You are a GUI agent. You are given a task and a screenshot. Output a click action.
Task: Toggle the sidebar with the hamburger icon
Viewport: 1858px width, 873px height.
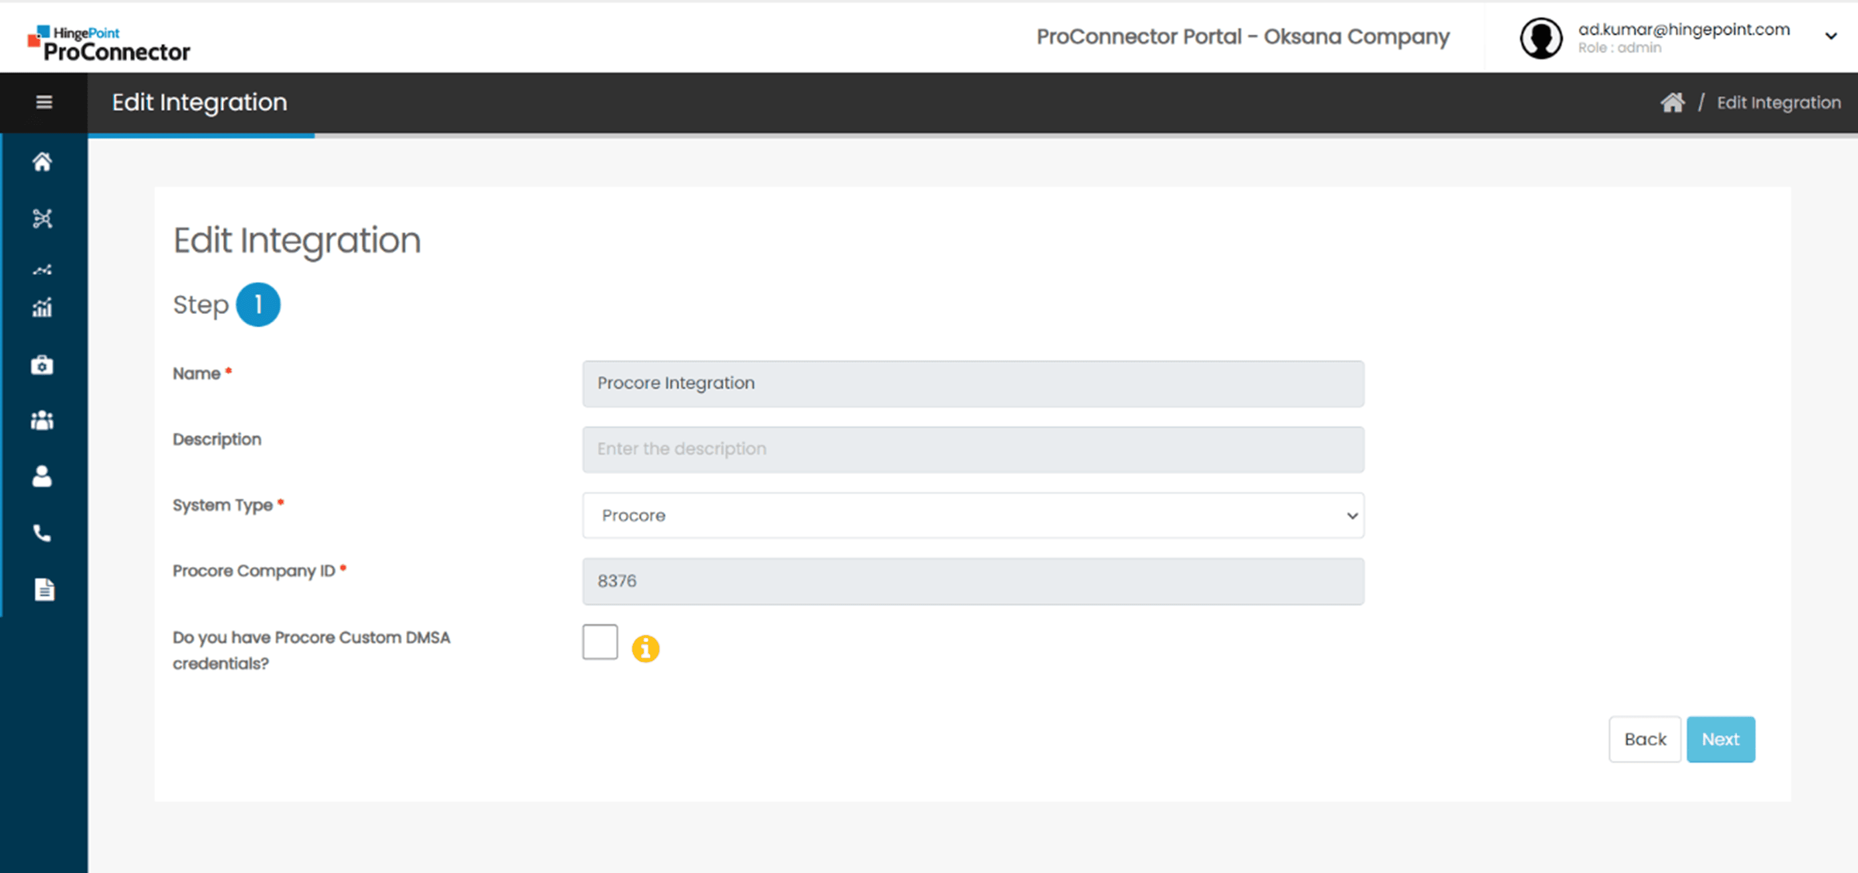click(x=43, y=102)
